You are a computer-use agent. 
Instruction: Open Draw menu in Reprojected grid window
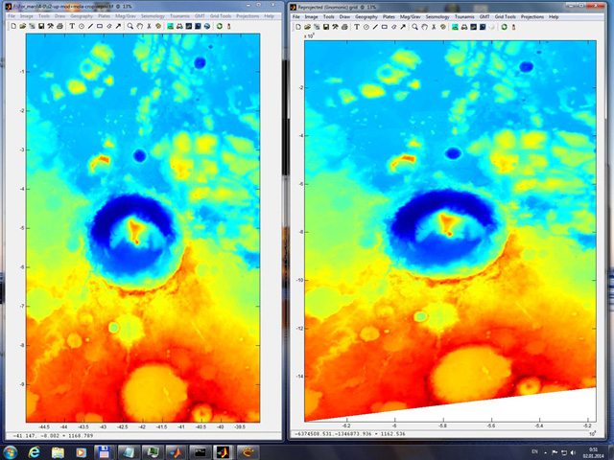344,17
